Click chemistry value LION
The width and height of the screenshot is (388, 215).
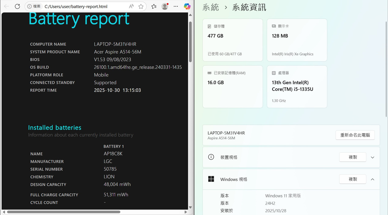[109, 177]
